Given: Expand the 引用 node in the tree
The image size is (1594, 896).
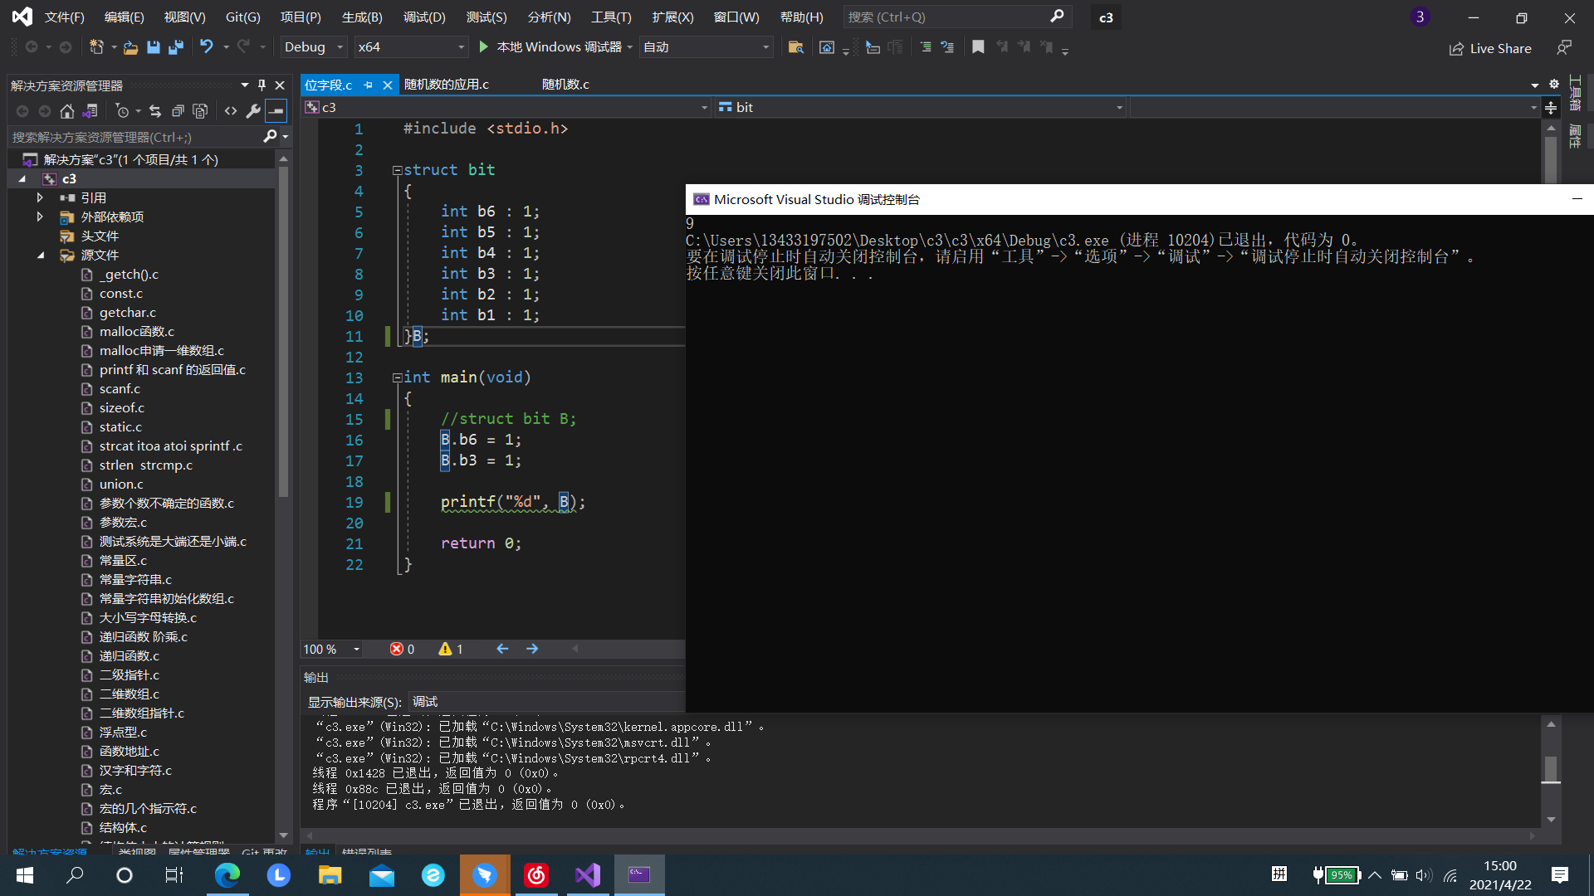Looking at the screenshot, I should (39, 197).
